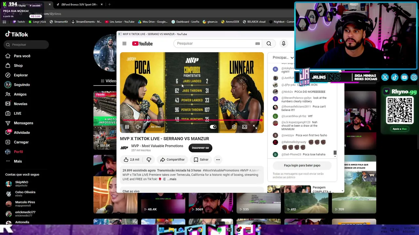This screenshot has width=419, height=235.
Task: Go to YouTube home via logo
Action: [x=142, y=43]
